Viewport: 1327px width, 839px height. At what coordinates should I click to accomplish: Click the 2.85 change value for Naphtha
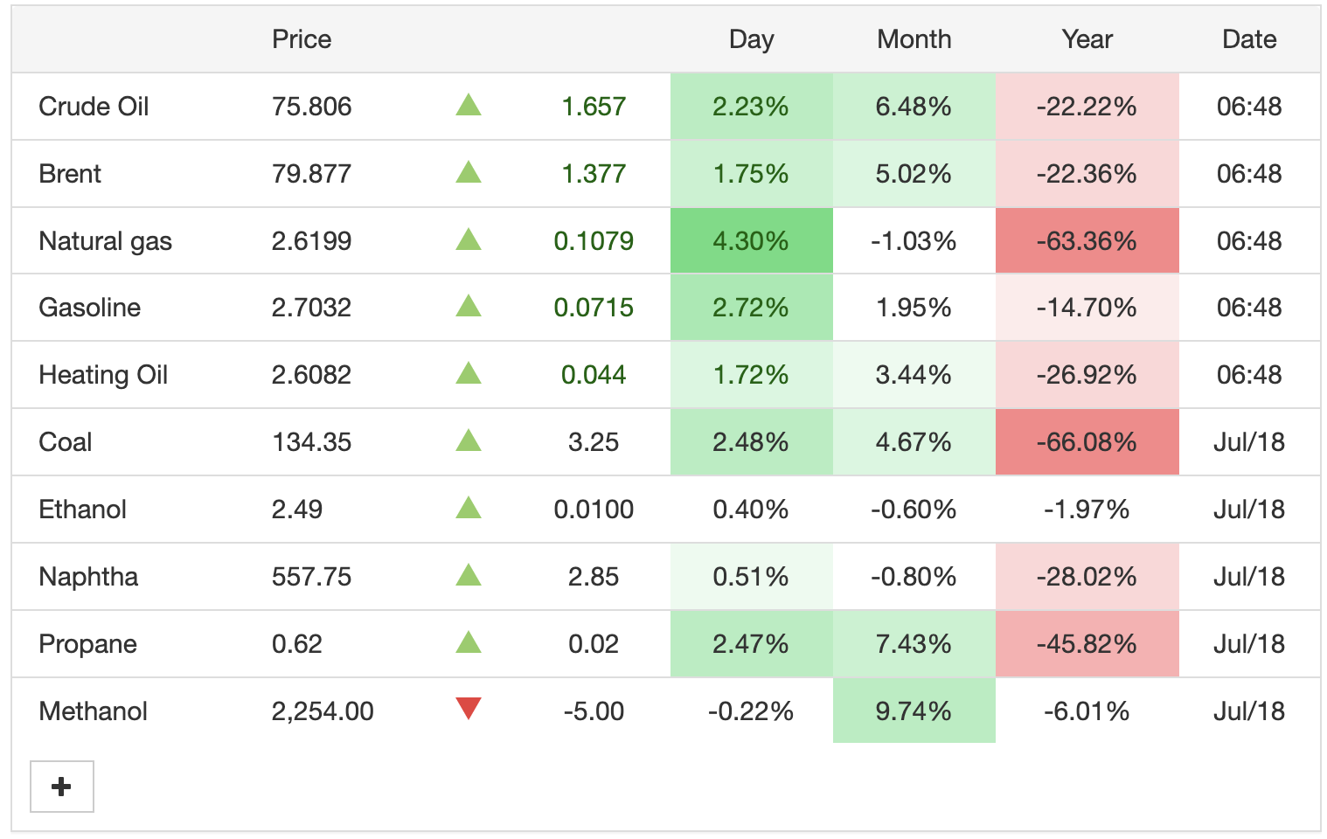(x=594, y=577)
